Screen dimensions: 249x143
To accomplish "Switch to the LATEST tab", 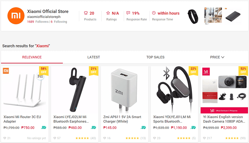I will coord(94,57).
